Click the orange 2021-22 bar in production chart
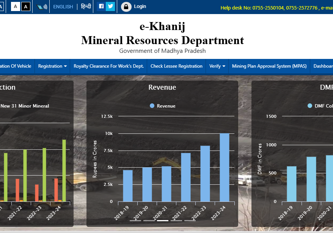333x233 pixels. 17,190
